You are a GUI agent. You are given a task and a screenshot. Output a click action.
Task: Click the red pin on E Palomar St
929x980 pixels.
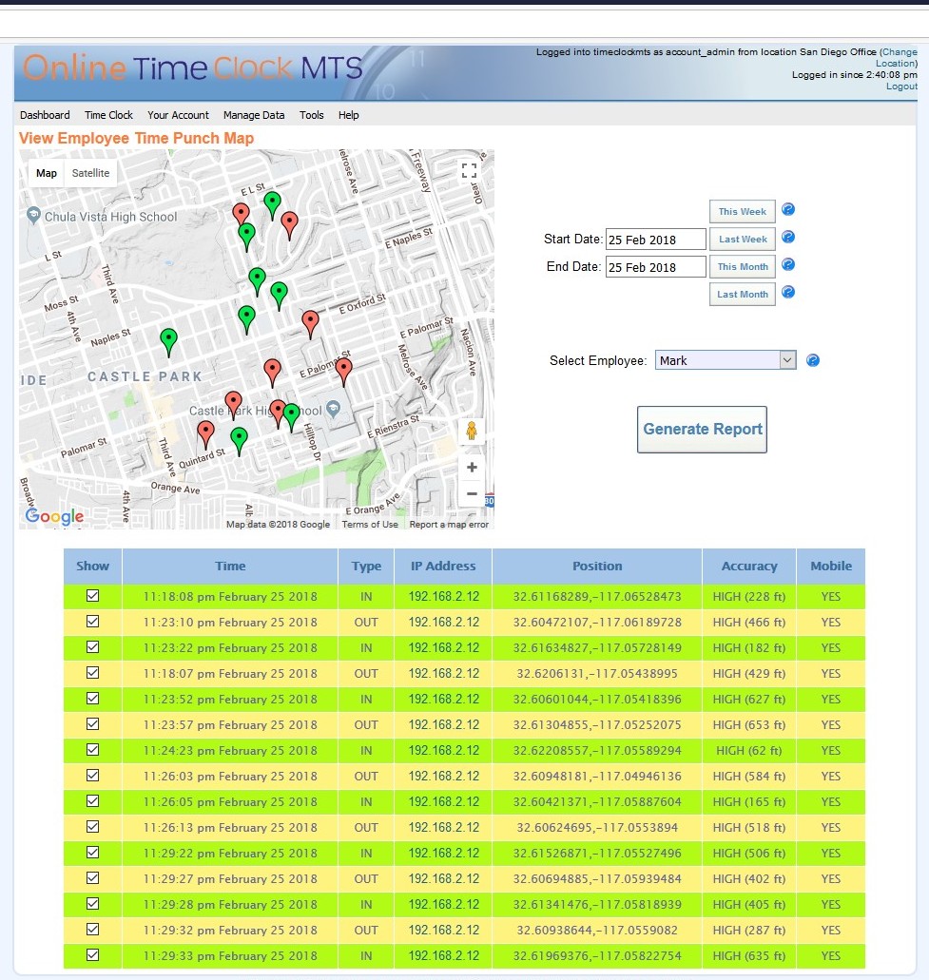343,372
